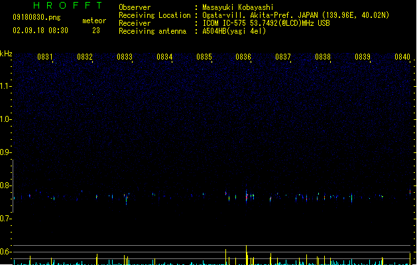Click the meteor count value 23
Screen dimensions: 417x265
pyautogui.click(x=96, y=30)
